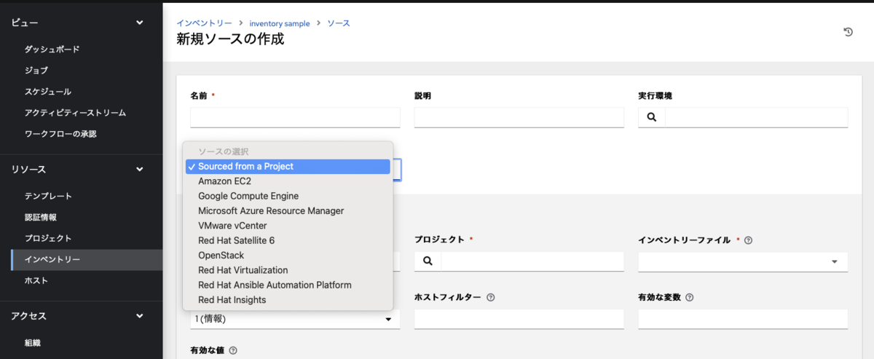The width and height of the screenshot is (874, 359).
Task: Focus the ホストフィルター input field
Action: (x=519, y=319)
